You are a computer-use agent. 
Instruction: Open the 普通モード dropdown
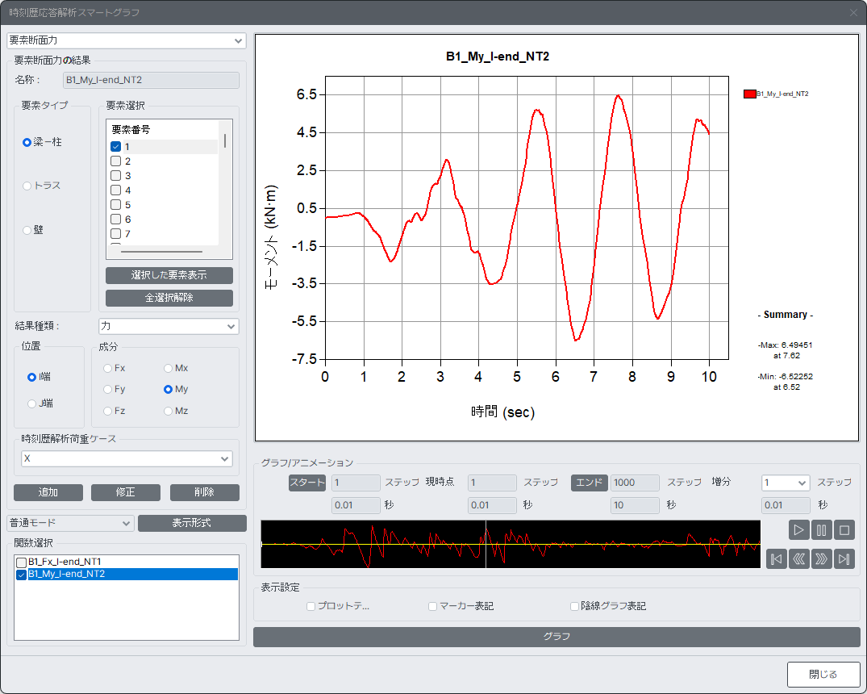click(70, 523)
